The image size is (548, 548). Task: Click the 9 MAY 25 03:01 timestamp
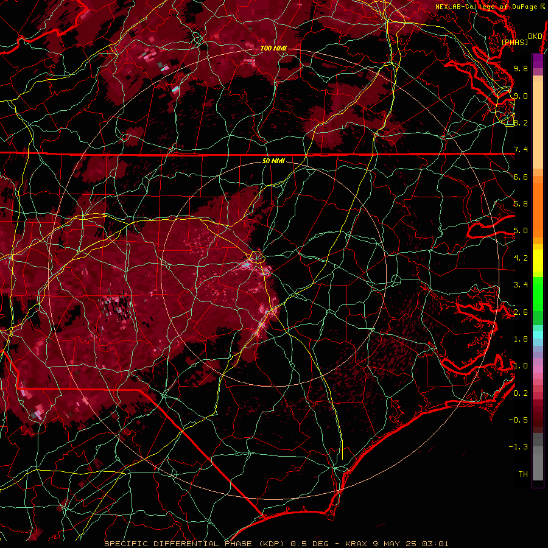pos(411,544)
